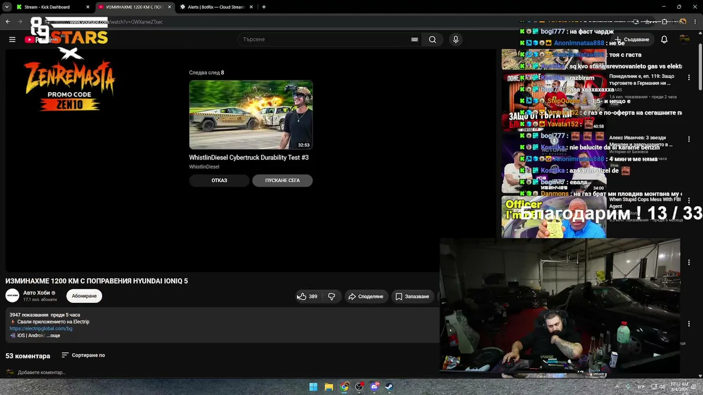703x395 pixels.
Task: Click the Споделяне share button
Action: point(366,296)
